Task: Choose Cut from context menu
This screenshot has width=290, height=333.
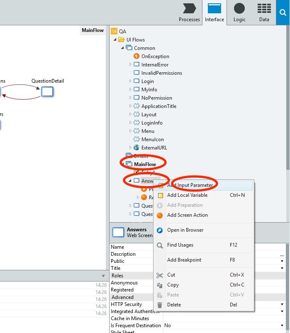Action: (x=204, y=275)
